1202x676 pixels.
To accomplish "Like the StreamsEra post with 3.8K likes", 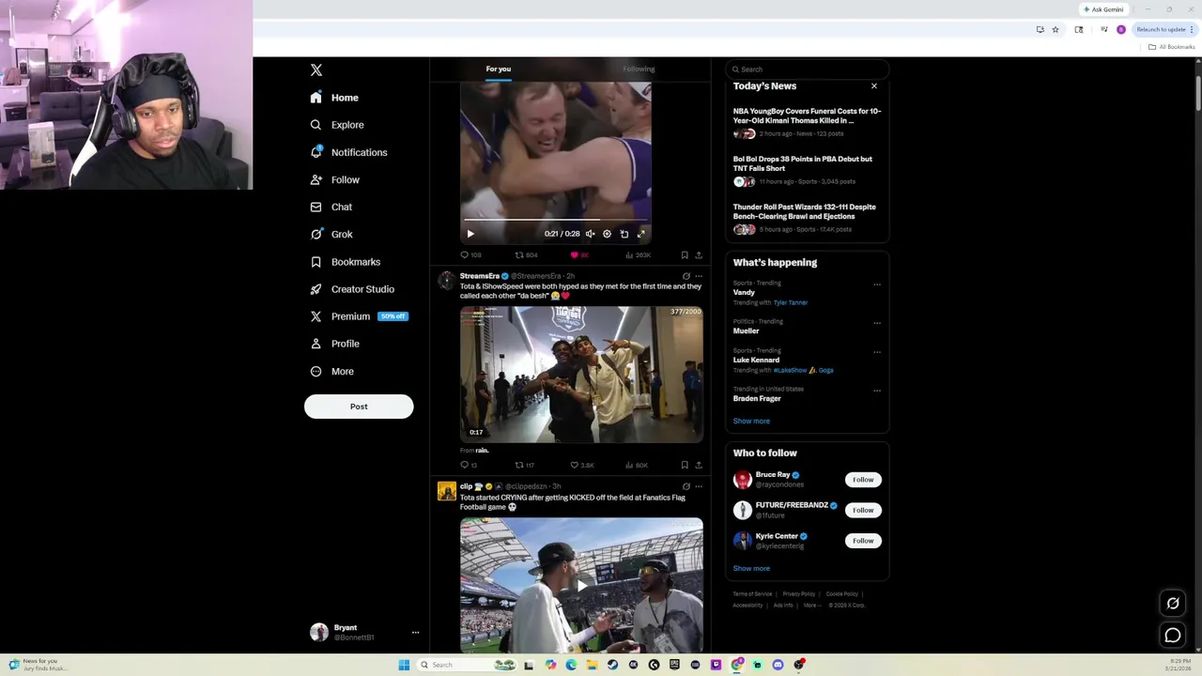I will [x=582, y=465].
